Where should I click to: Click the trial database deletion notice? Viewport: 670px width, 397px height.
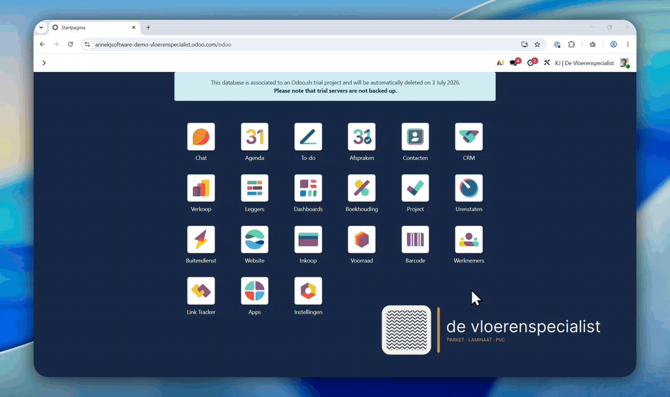[335, 87]
